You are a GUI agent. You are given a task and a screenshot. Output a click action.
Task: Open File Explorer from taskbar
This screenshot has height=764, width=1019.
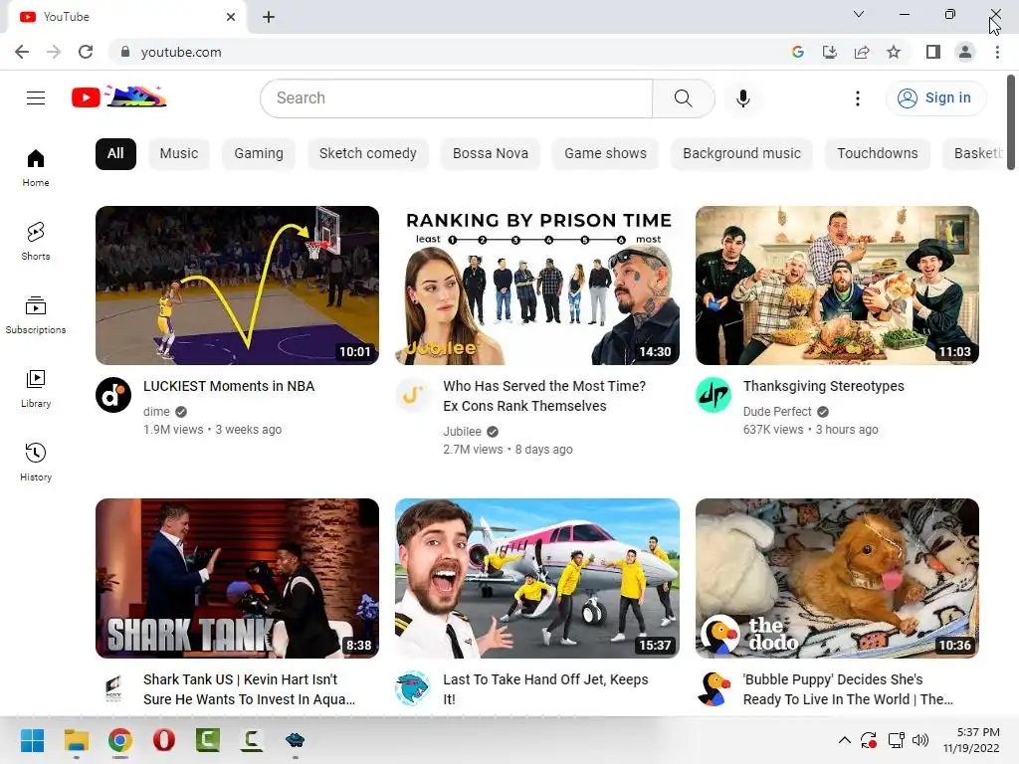[77, 740]
